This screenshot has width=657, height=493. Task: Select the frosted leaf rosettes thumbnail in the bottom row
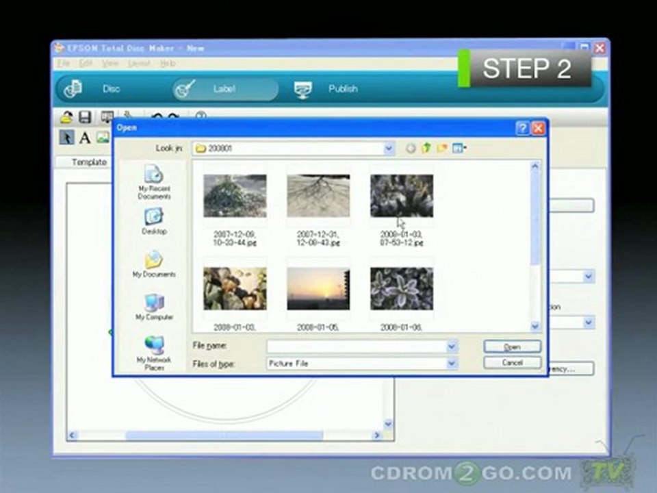coord(402,289)
